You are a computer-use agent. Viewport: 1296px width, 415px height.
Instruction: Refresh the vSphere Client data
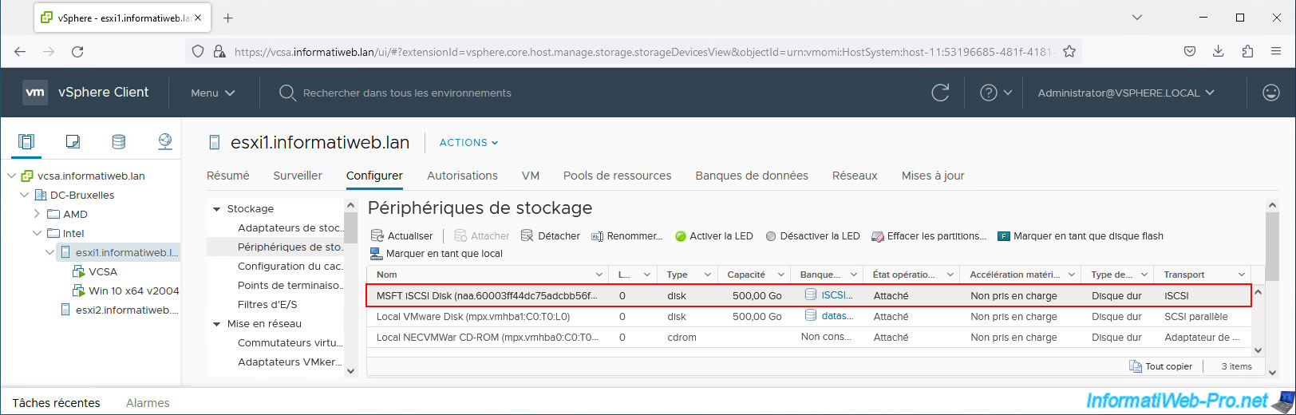point(940,93)
